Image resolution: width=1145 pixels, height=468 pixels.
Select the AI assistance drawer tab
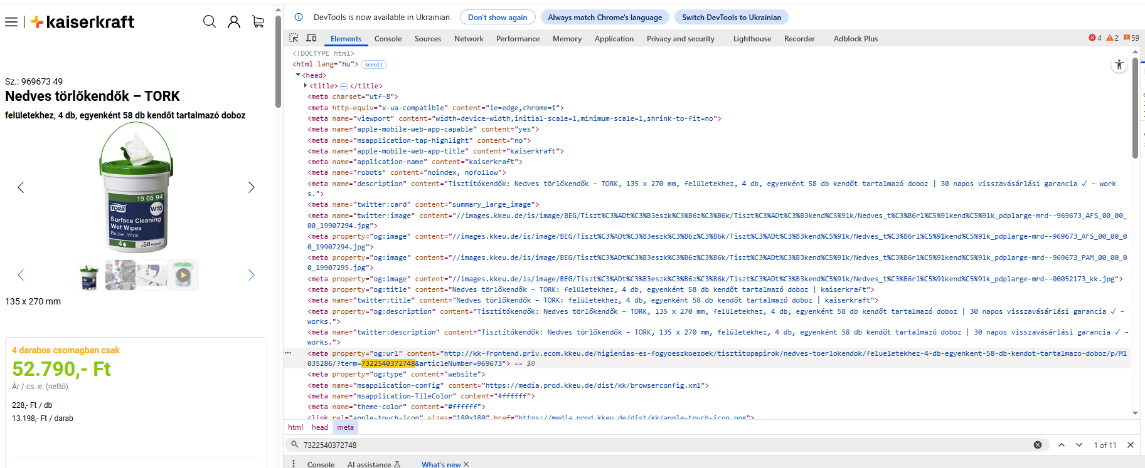click(x=374, y=464)
